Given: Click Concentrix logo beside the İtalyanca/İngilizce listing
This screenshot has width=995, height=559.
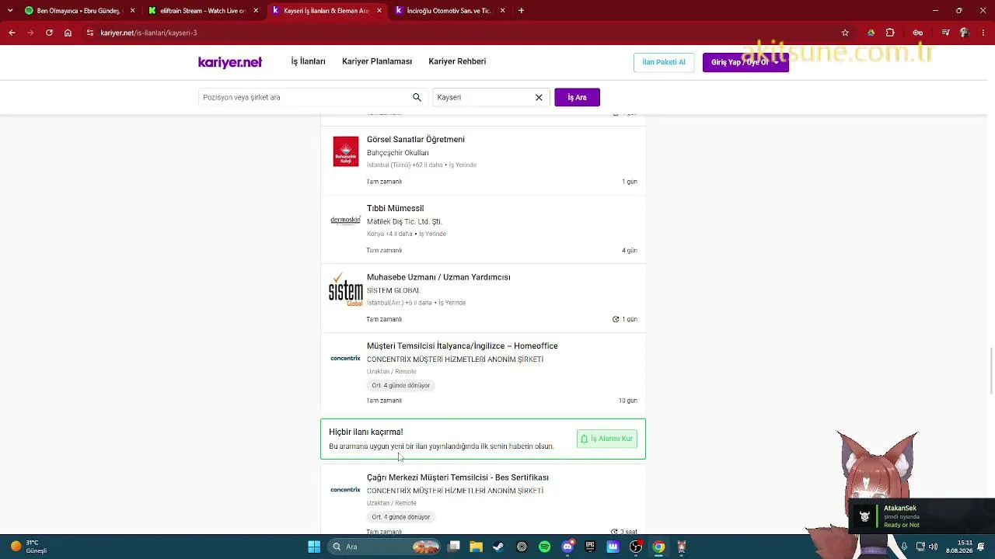Looking at the screenshot, I should click(346, 359).
